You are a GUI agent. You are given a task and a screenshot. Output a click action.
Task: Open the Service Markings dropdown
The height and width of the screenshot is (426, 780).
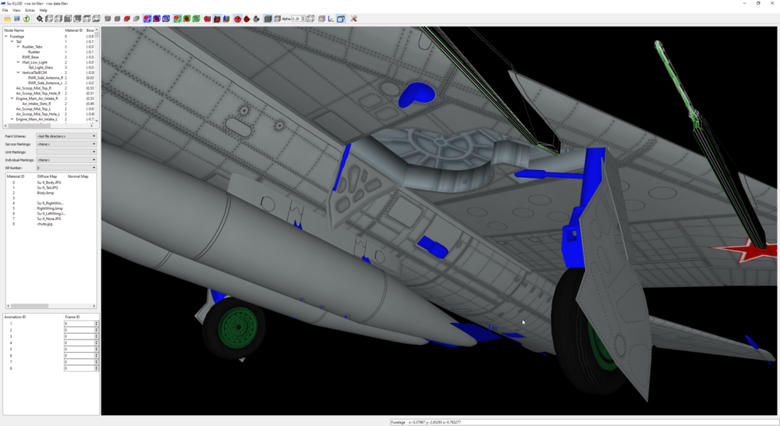pyautogui.click(x=66, y=144)
